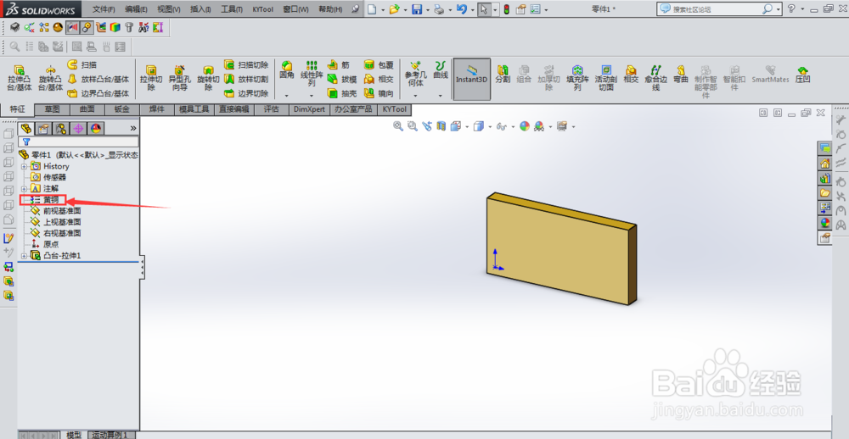Click the 弯曲 flex tool
This screenshot has width=849, height=439.
coord(681,75)
